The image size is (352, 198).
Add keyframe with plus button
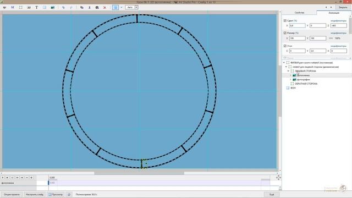31,178
